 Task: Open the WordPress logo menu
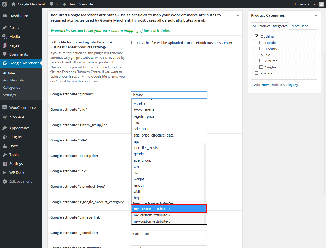tap(4, 4)
